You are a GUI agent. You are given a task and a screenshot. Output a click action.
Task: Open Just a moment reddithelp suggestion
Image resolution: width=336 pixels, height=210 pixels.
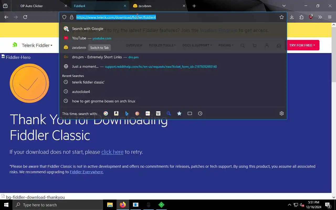pos(173,66)
